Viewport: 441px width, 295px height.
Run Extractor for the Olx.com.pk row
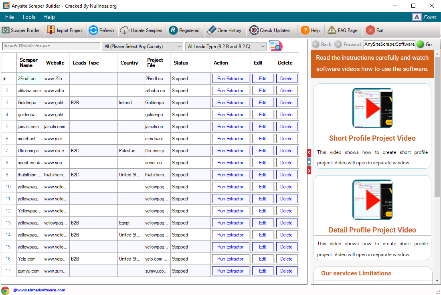coord(231,151)
